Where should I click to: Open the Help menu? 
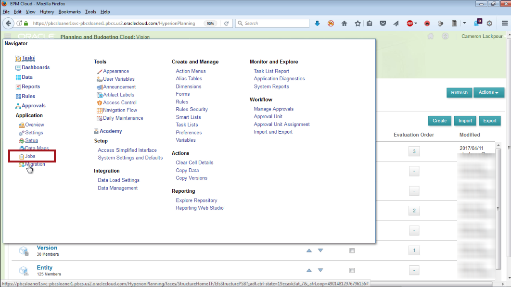coord(105,12)
